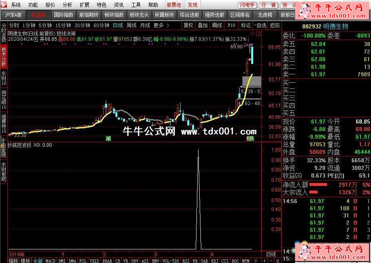Screen dimensions: 371x263
Task: Open the 日线 period selector at bottom right
Action: pos(271,254)
